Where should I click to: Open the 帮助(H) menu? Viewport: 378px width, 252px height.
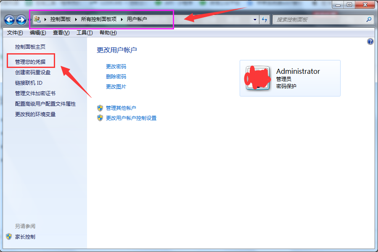coord(108,33)
